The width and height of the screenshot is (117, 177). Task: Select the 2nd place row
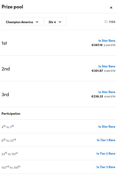tap(58, 68)
